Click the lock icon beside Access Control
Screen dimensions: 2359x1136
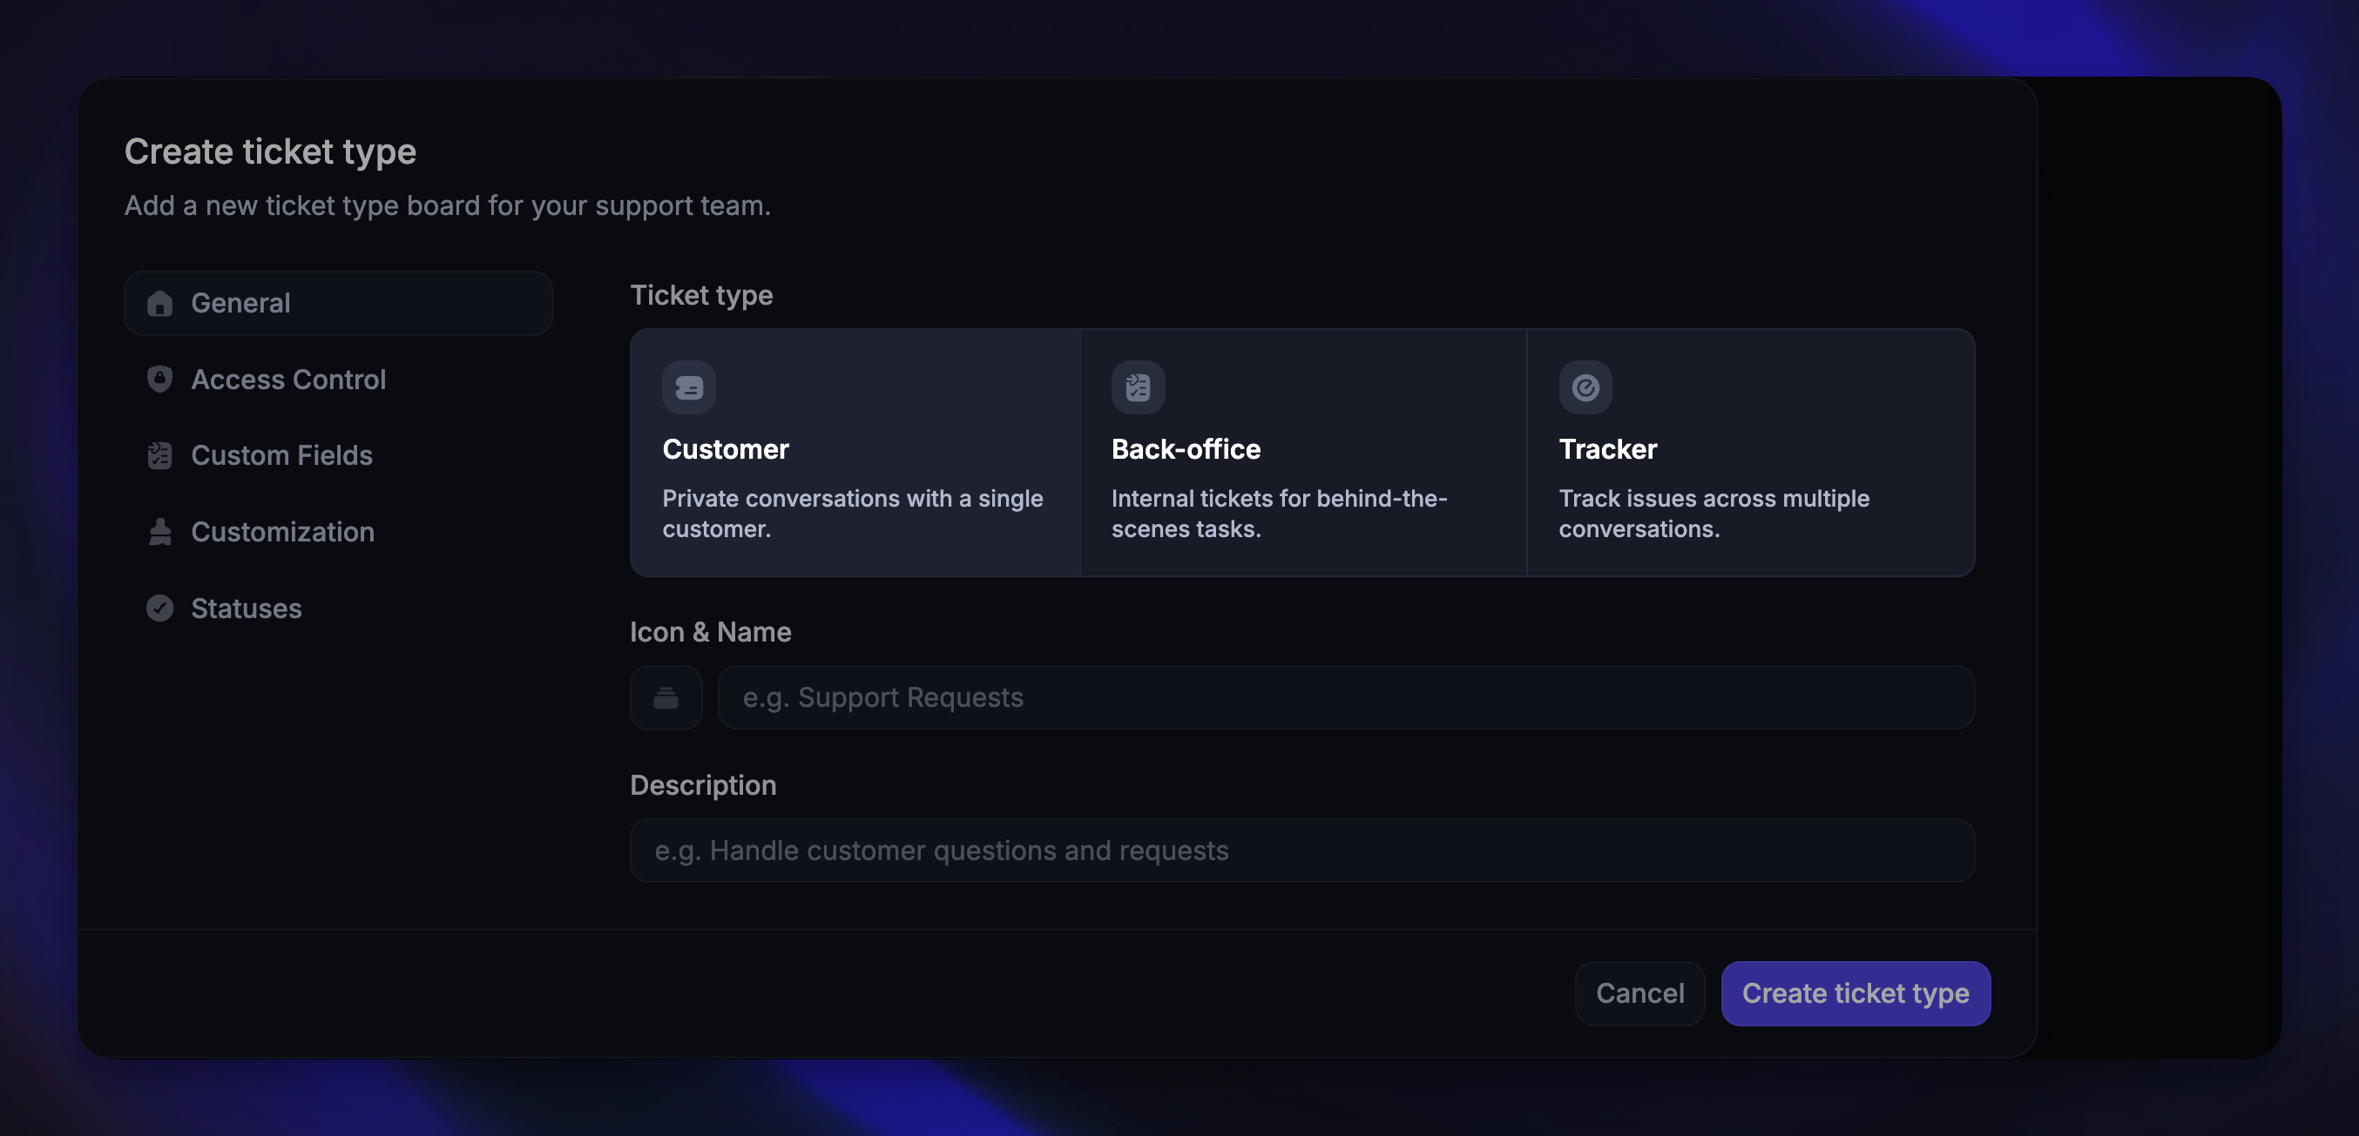click(160, 379)
